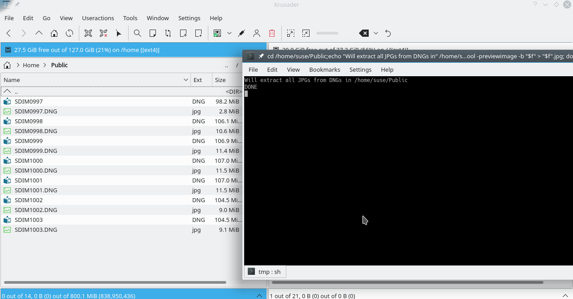Click right panel horizontal scrollbar
This screenshot has width=573, height=299.
coord(407,282)
